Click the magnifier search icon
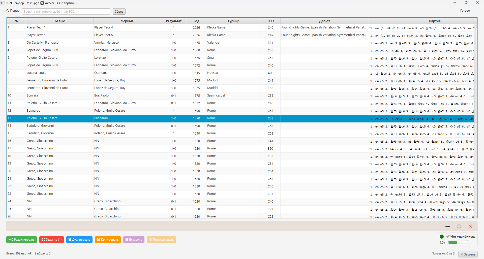This screenshot has width=484, height=259. click(x=8, y=11)
